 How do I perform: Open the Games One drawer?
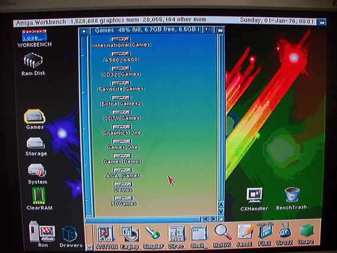tap(122, 145)
